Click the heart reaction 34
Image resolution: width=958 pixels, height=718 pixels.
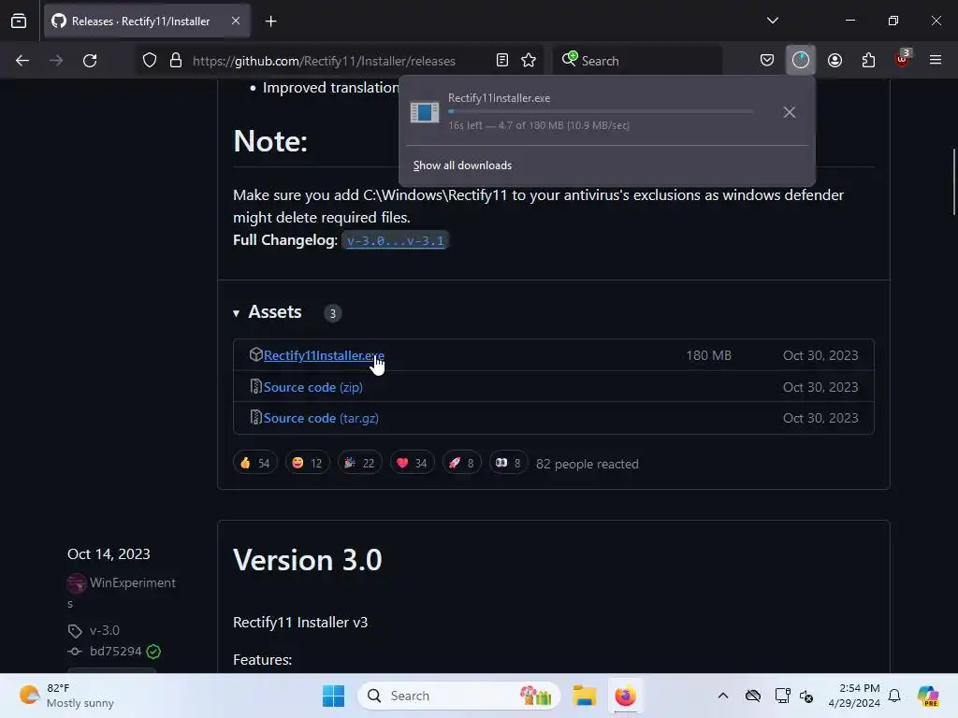pos(412,463)
